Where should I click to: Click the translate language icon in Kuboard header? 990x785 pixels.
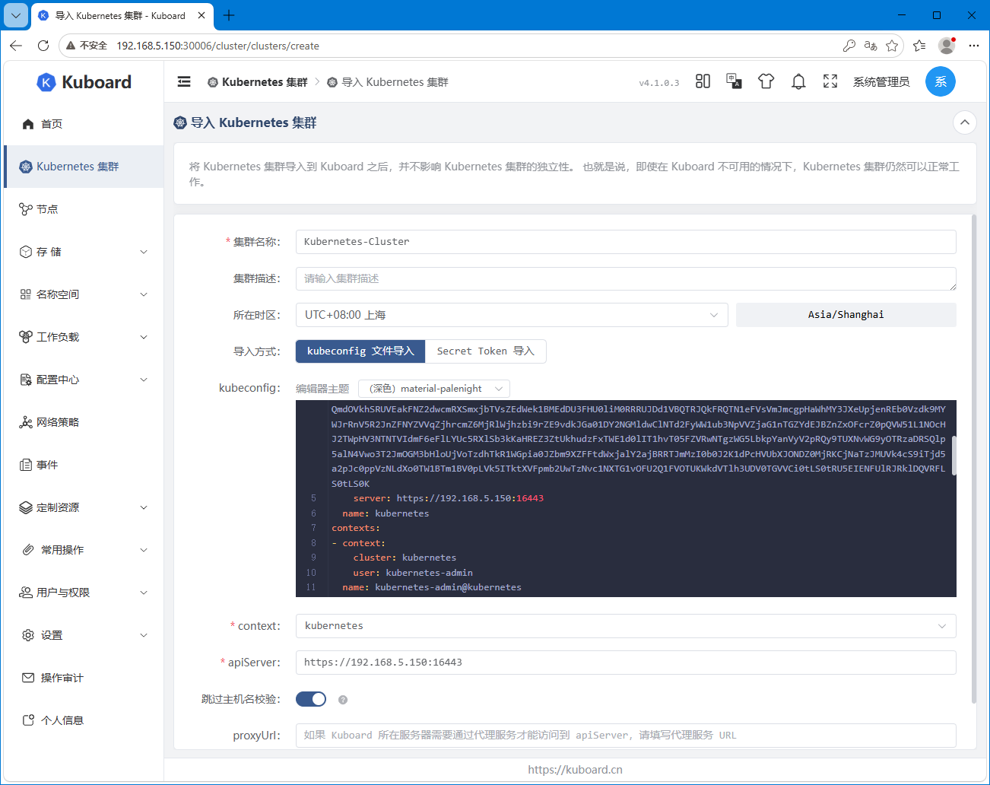735,81
